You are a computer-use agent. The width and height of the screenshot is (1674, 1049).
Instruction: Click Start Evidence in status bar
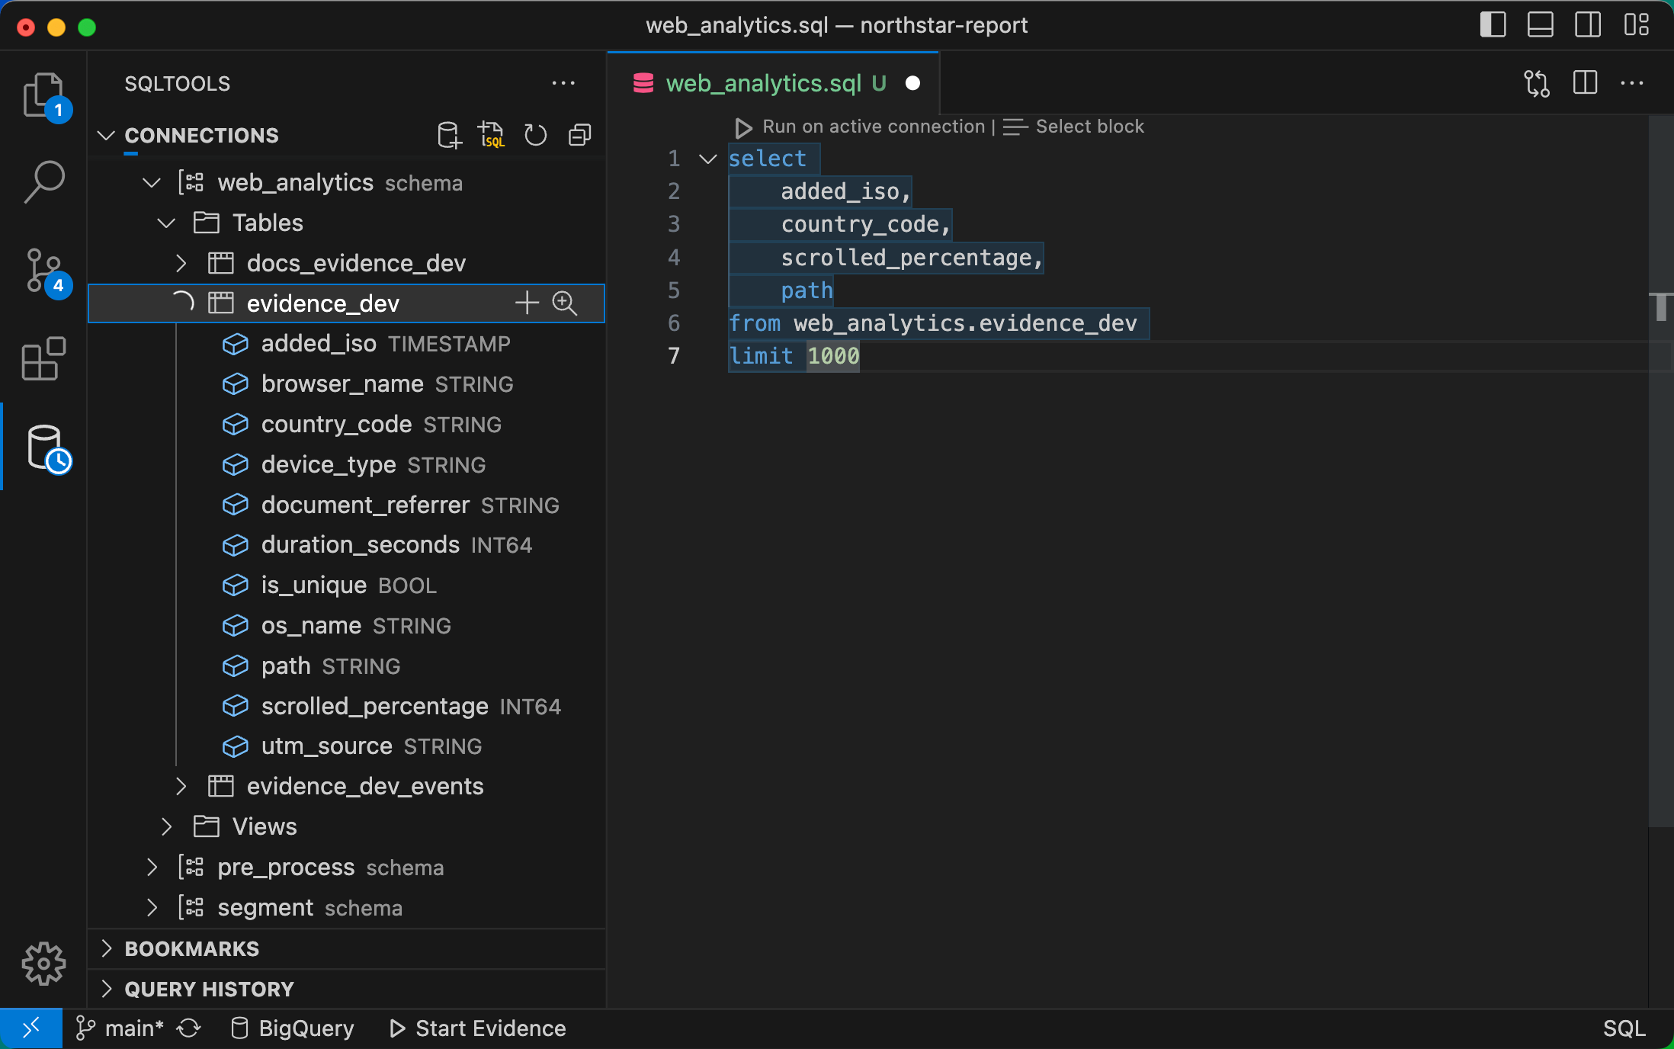pyautogui.click(x=478, y=1028)
